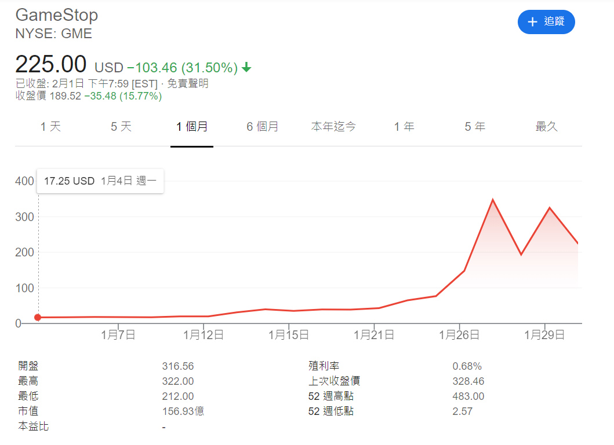Screen dimensions: 614x445
Task: Click the plus icon inside 追蹤 button
Action: (532, 22)
